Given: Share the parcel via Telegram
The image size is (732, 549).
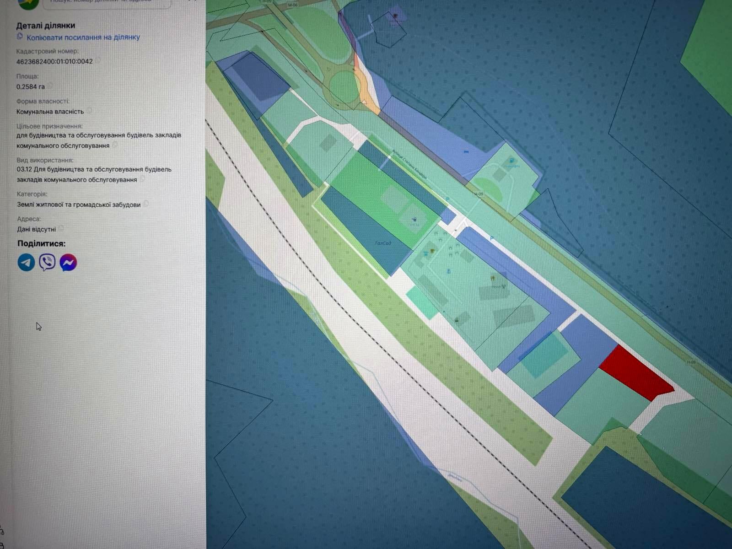Looking at the screenshot, I should coord(26,263).
